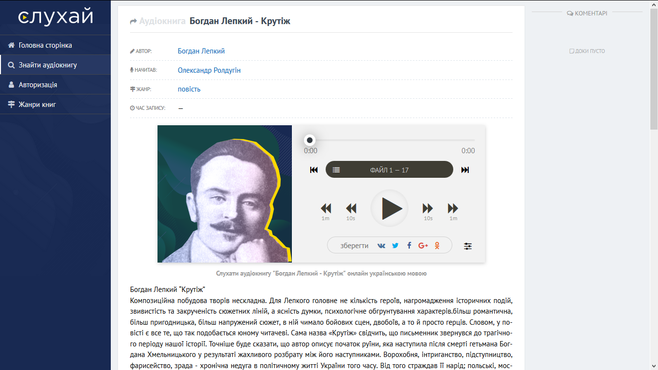
Task: Share on Odnoklassniki
Action: (437, 246)
